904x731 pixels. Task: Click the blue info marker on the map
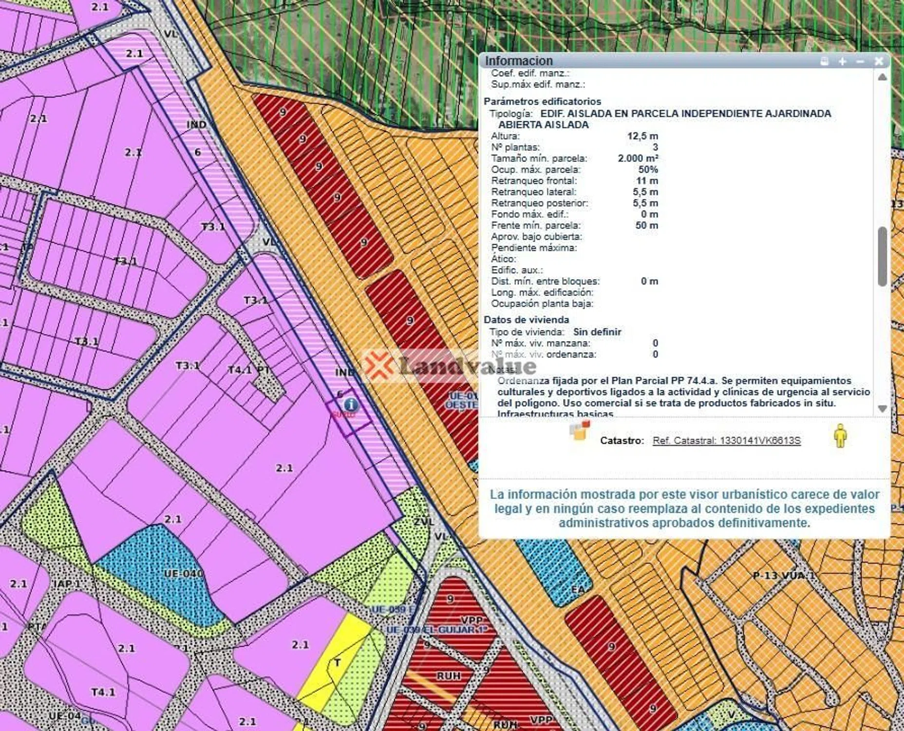tap(351, 404)
